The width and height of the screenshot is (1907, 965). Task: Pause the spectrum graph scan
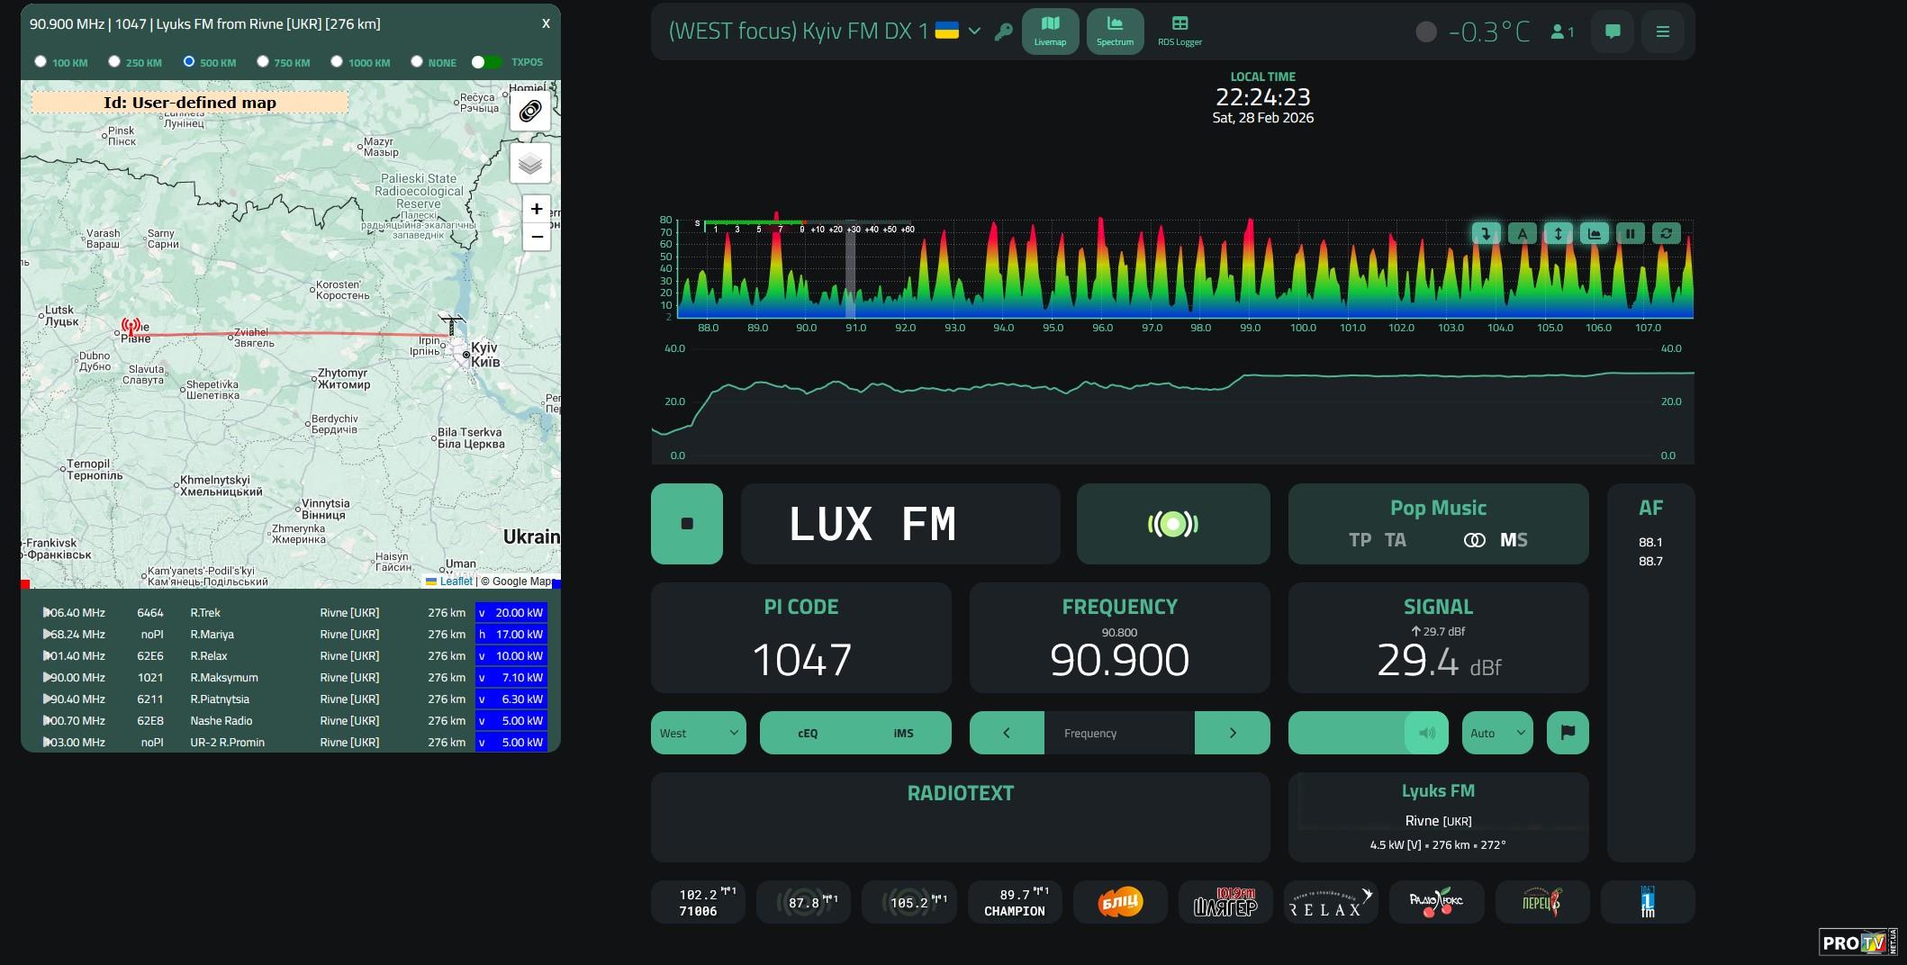[1630, 234]
